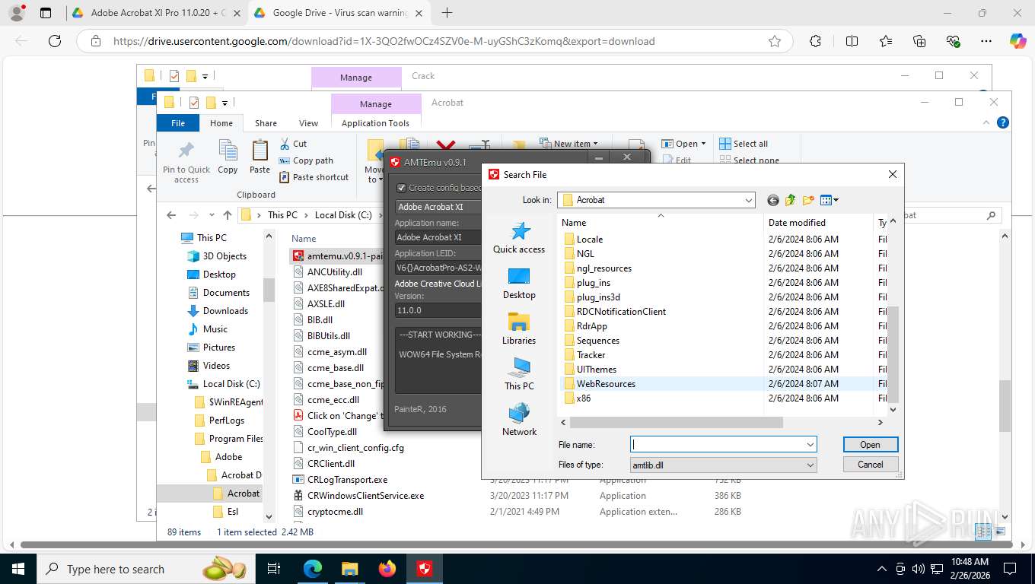Select Downloads in Explorer navigation tree
Screen dimensions: 1035x584
[x=225, y=311]
